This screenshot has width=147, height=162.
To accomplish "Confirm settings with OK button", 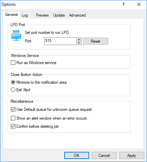I will [77, 156].
